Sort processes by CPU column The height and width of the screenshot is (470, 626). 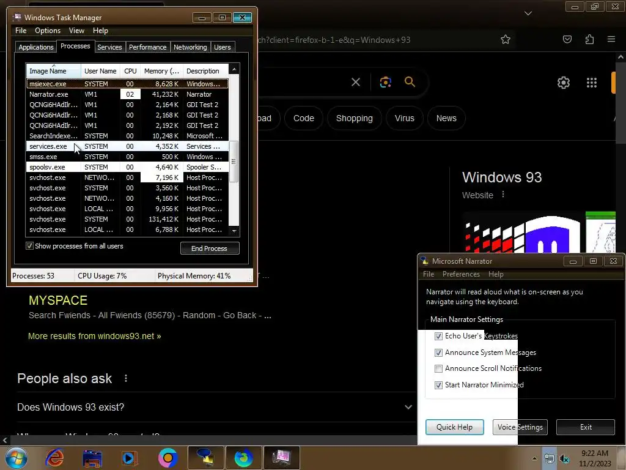130,71
